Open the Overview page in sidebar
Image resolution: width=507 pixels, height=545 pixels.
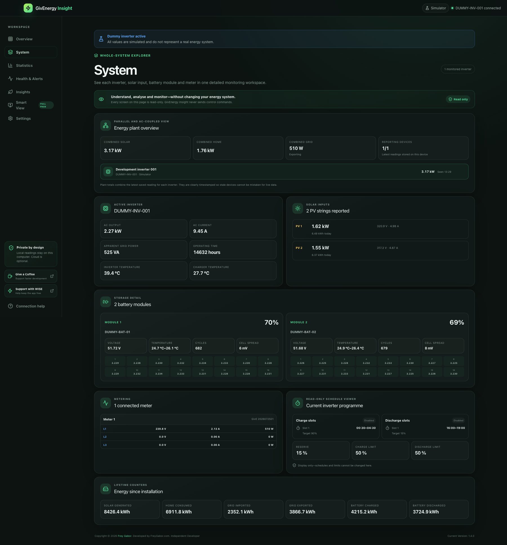pos(31,39)
